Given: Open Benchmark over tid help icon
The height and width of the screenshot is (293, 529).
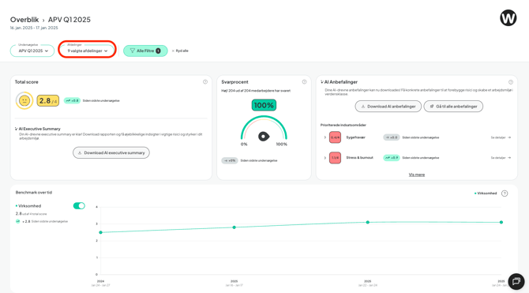Looking at the screenshot, I should coord(505,193).
